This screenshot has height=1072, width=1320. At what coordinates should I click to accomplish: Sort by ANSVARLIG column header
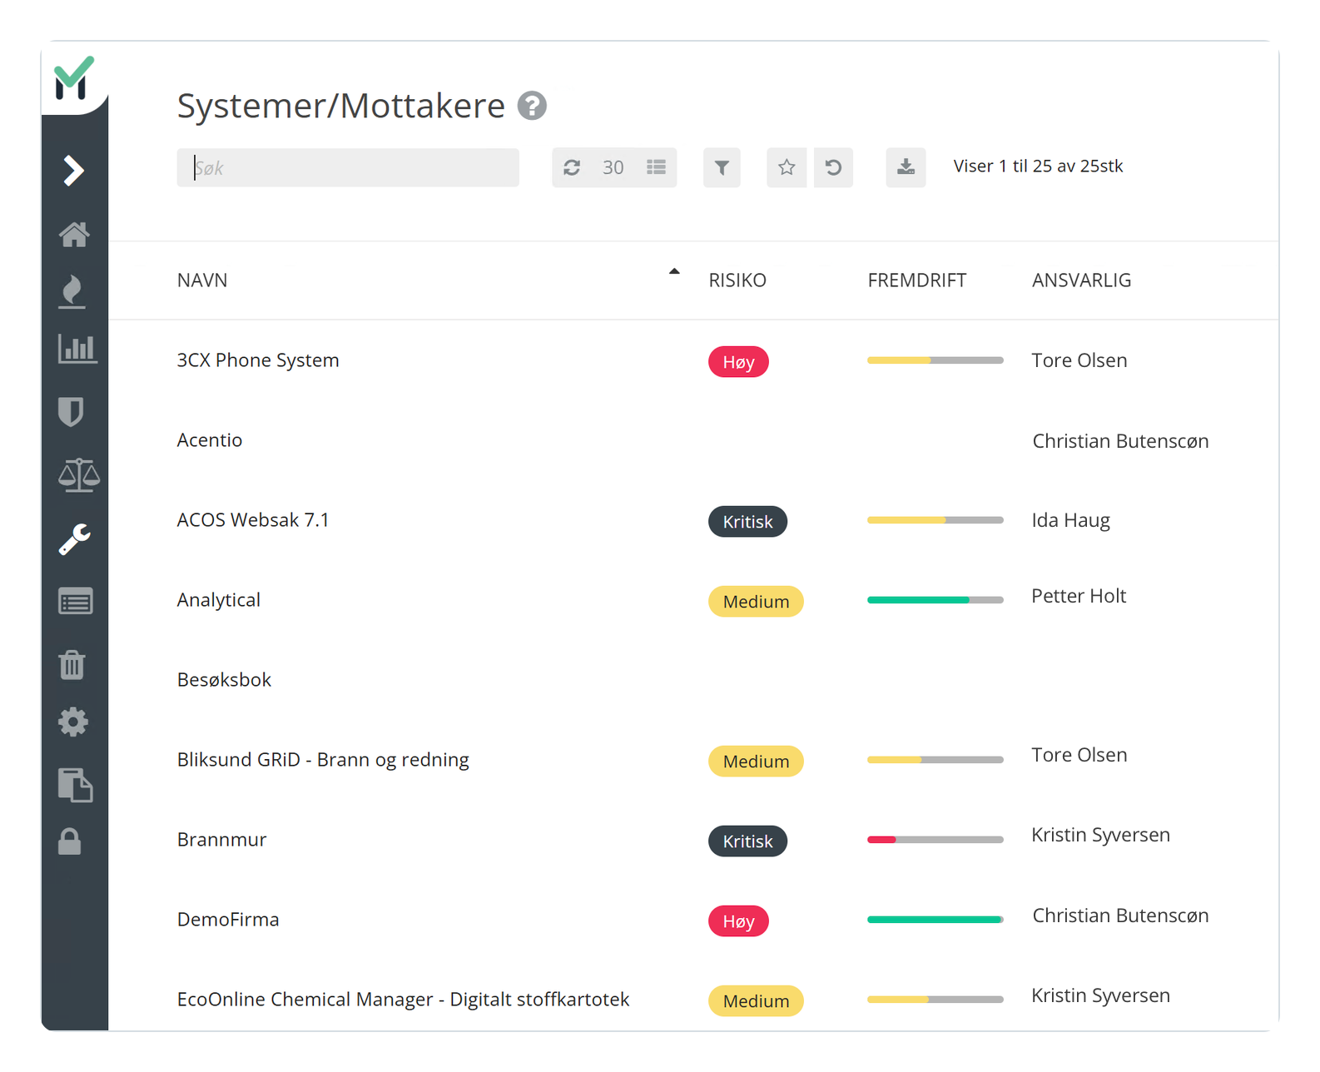point(1081,280)
